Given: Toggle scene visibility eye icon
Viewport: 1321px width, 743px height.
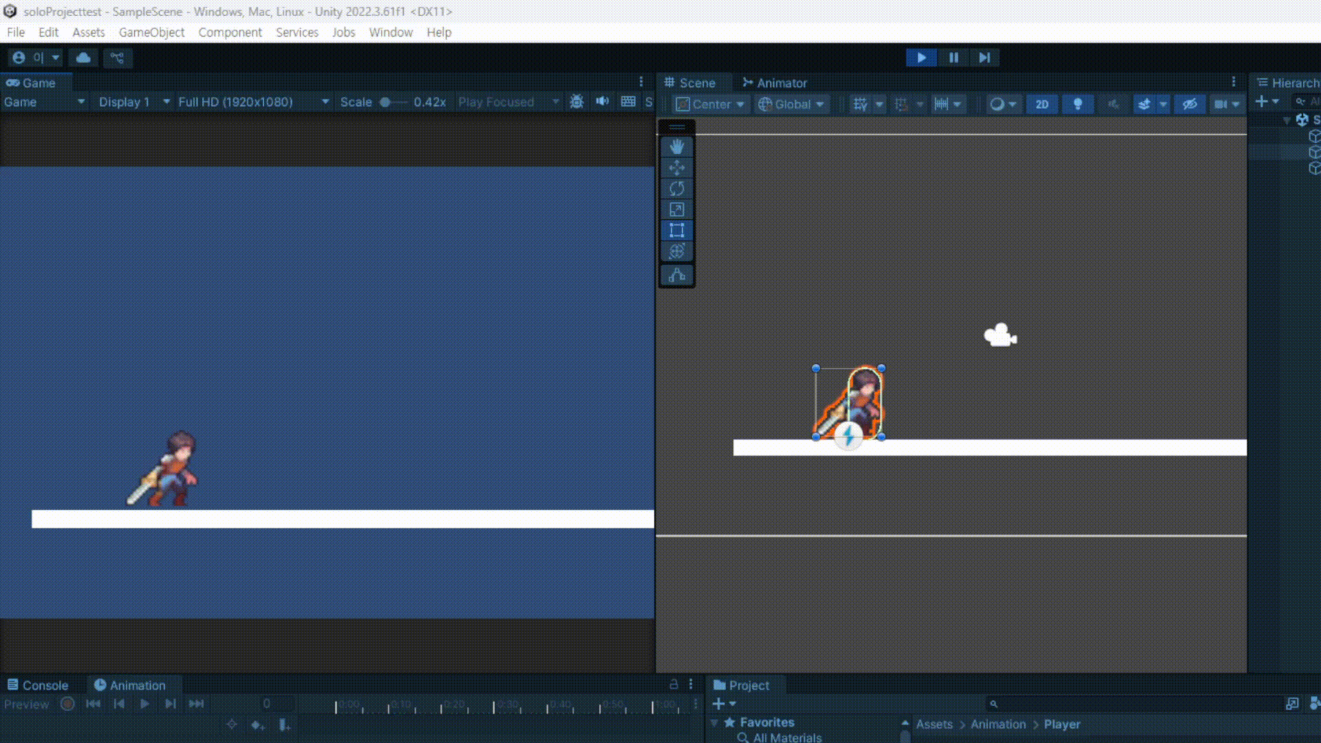Looking at the screenshot, I should point(1190,104).
